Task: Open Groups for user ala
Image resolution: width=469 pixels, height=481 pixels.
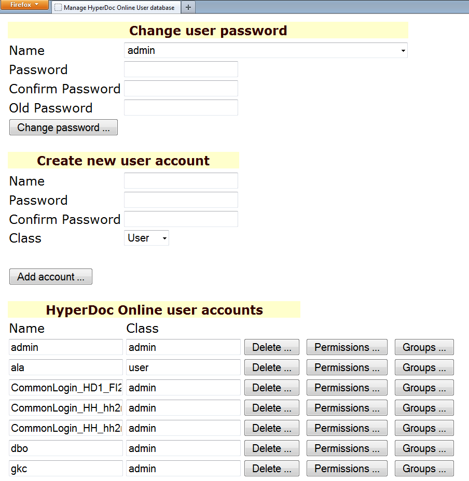Action: pos(424,367)
